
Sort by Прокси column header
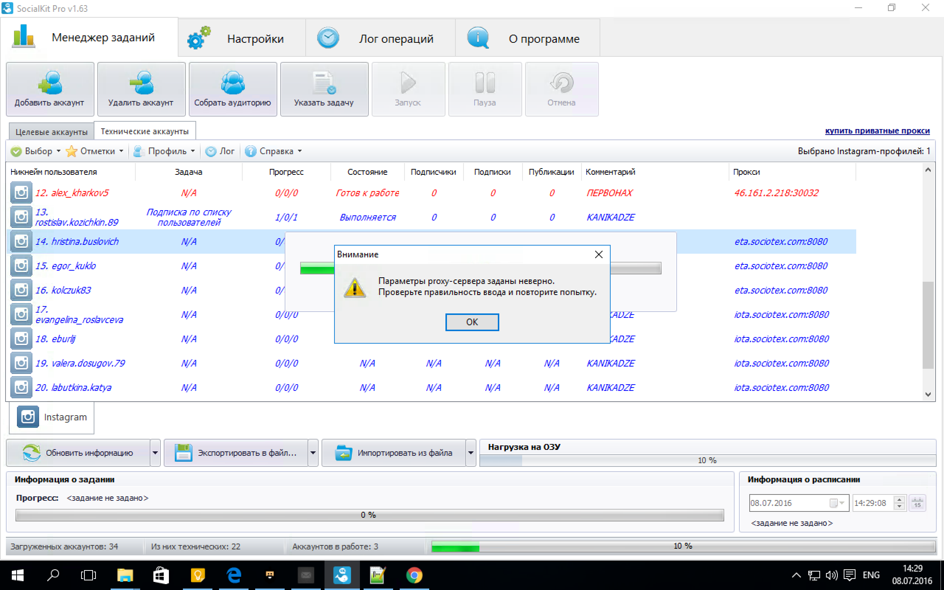(x=792, y=172)
